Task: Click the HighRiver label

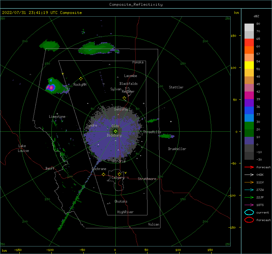Action: point(125,212)
